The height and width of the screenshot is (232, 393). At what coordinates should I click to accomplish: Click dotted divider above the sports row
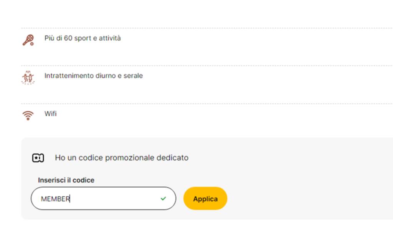point(207,28)
